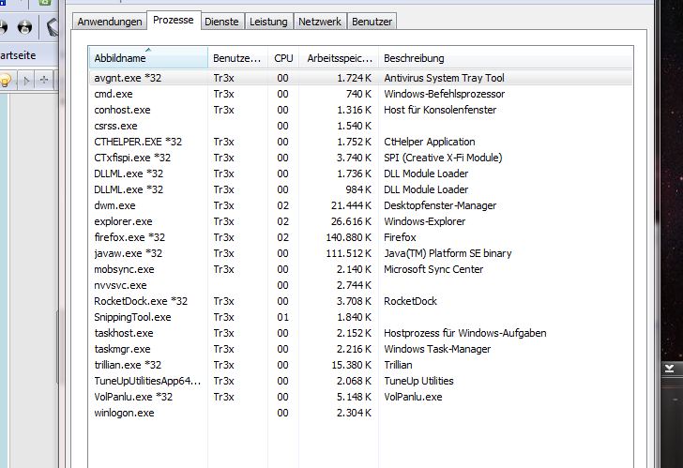Switch to the Anwendungen tab
Image resolution: width=683 pixels, height=468 pixels.
click(110, 22)
